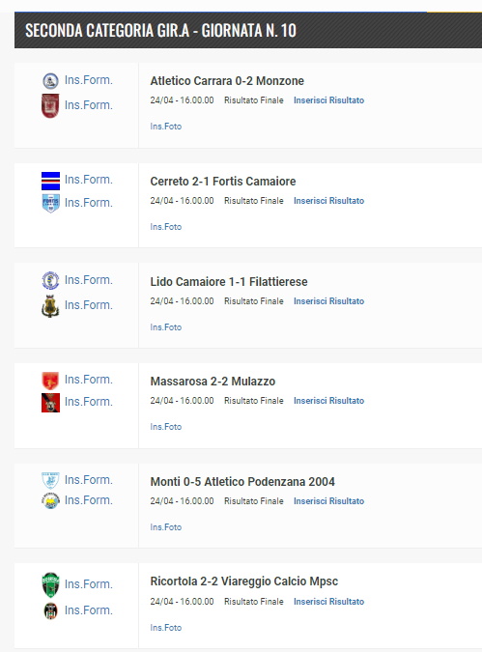Click the Mulazzo red and black logo

tap(51, 403)
